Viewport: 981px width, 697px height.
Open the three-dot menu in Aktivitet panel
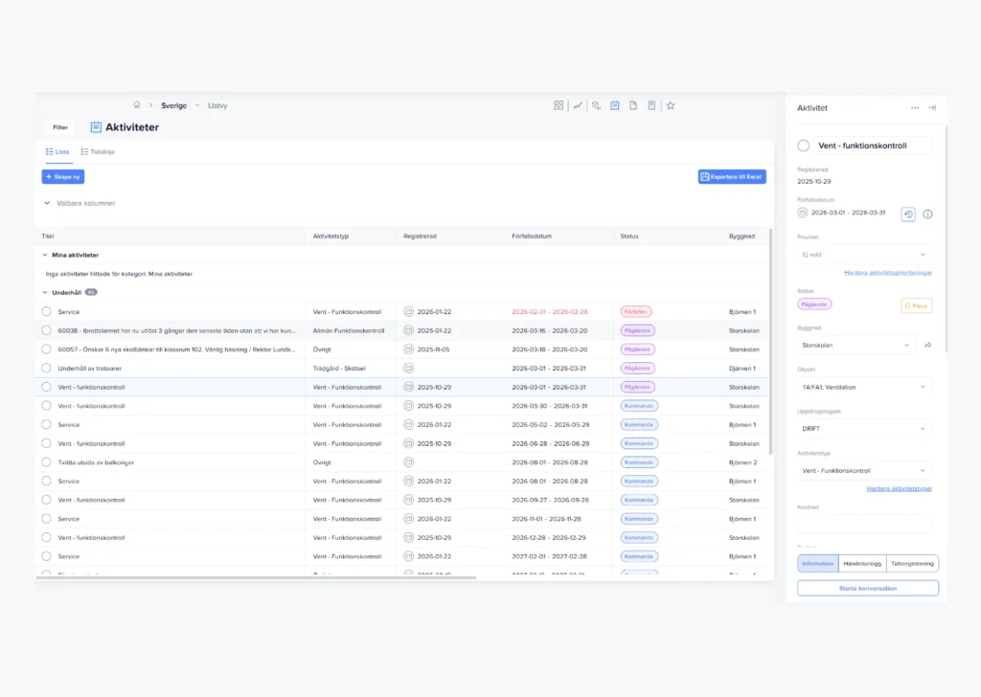point(915,108)
